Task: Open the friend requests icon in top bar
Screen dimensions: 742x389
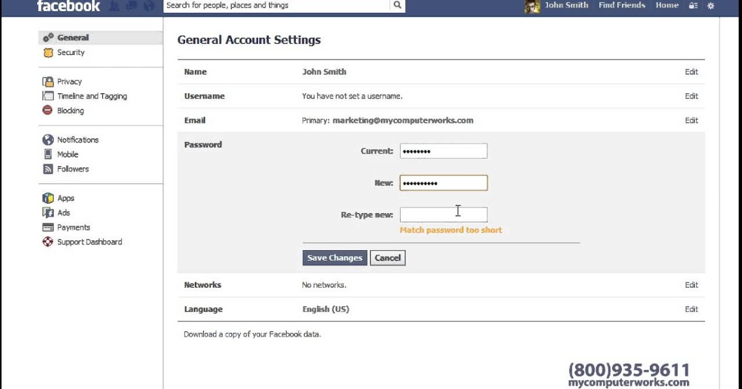Action: click(x=114, y=5)
